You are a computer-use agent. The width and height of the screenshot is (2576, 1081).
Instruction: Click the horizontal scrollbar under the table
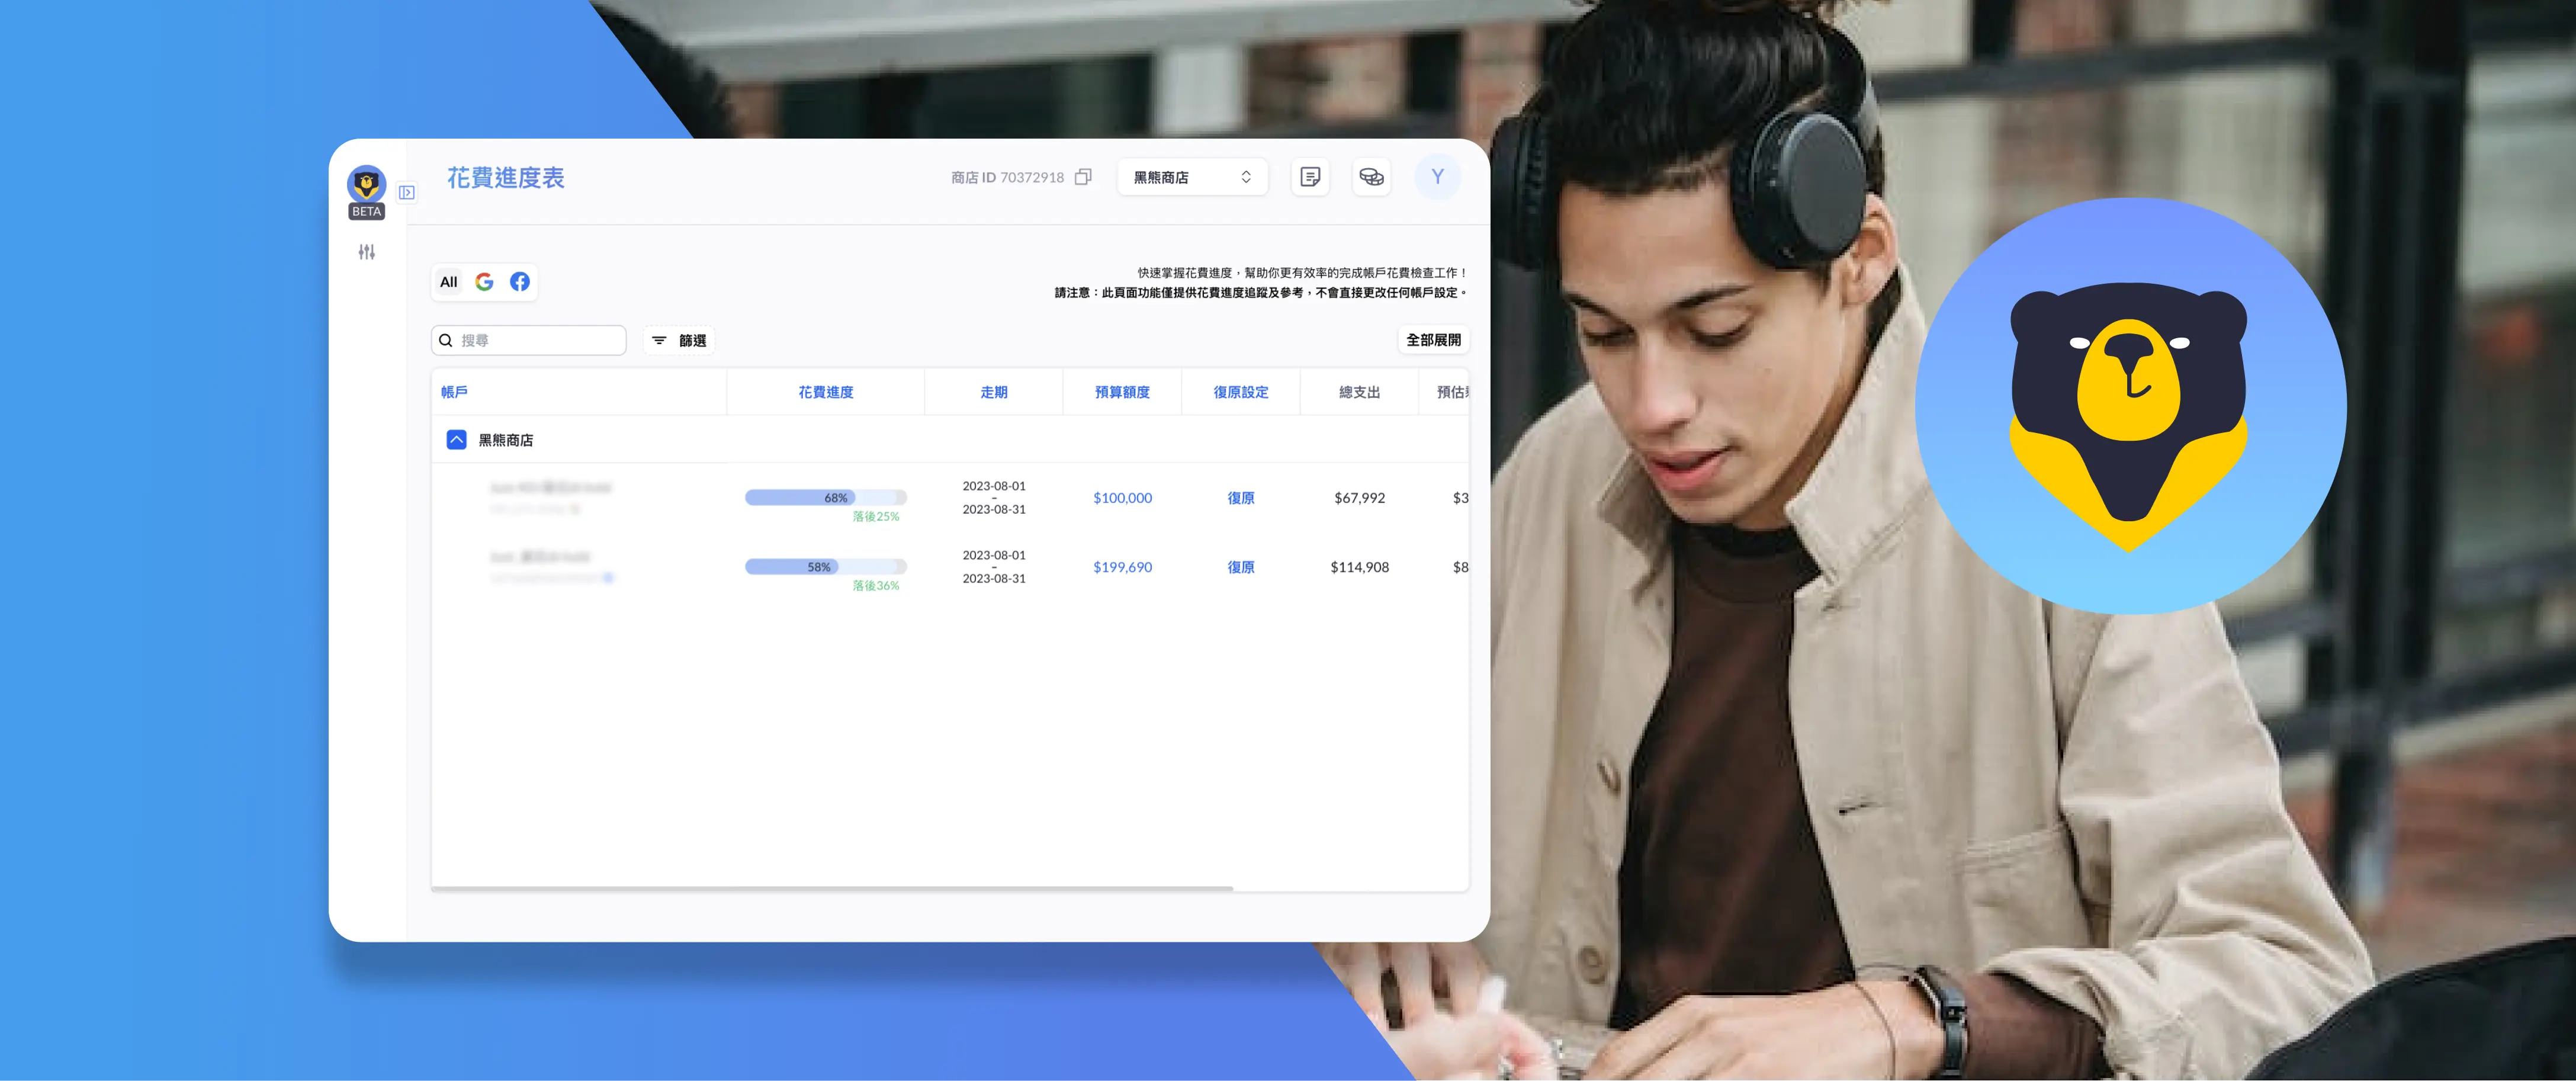pyautogui.click(x=832, y=887)
